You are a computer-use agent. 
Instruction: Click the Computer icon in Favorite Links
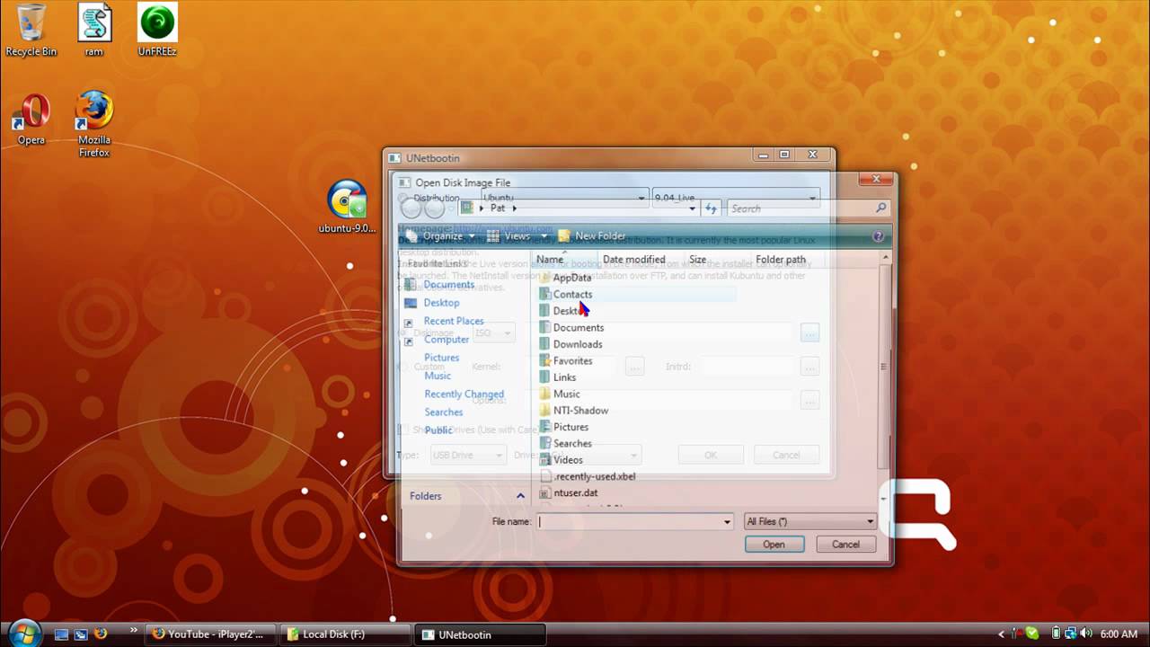click(x=410, y=340)
